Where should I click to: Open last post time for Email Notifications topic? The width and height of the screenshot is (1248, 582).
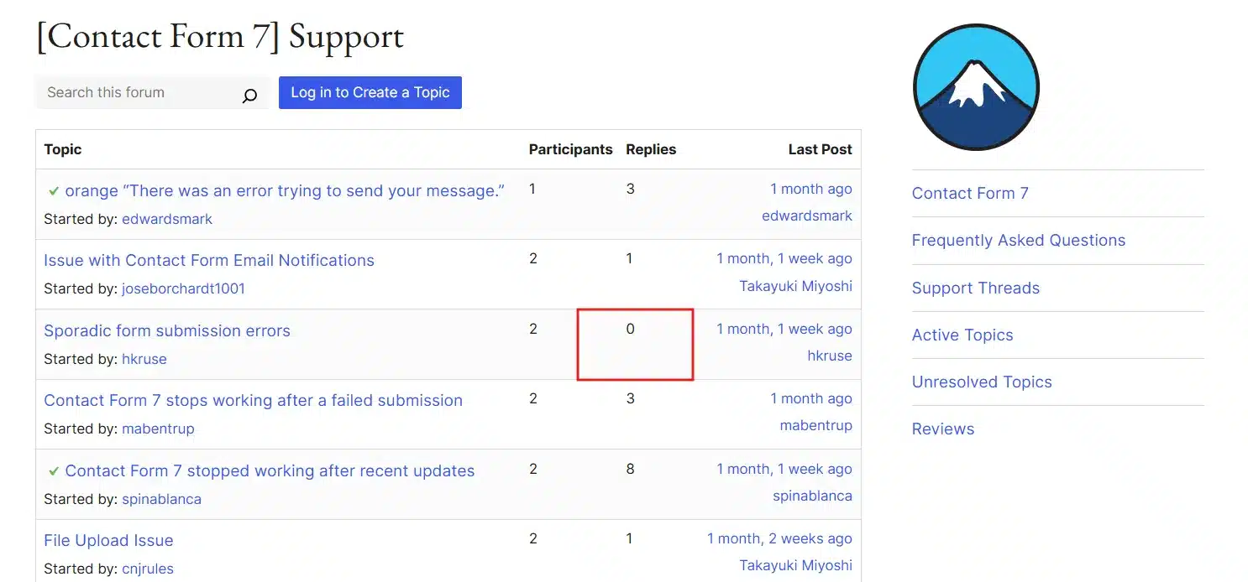[x=784, y=258]
